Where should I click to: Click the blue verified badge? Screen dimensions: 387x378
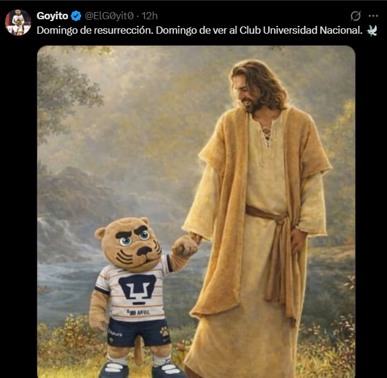tap(76, 16)
